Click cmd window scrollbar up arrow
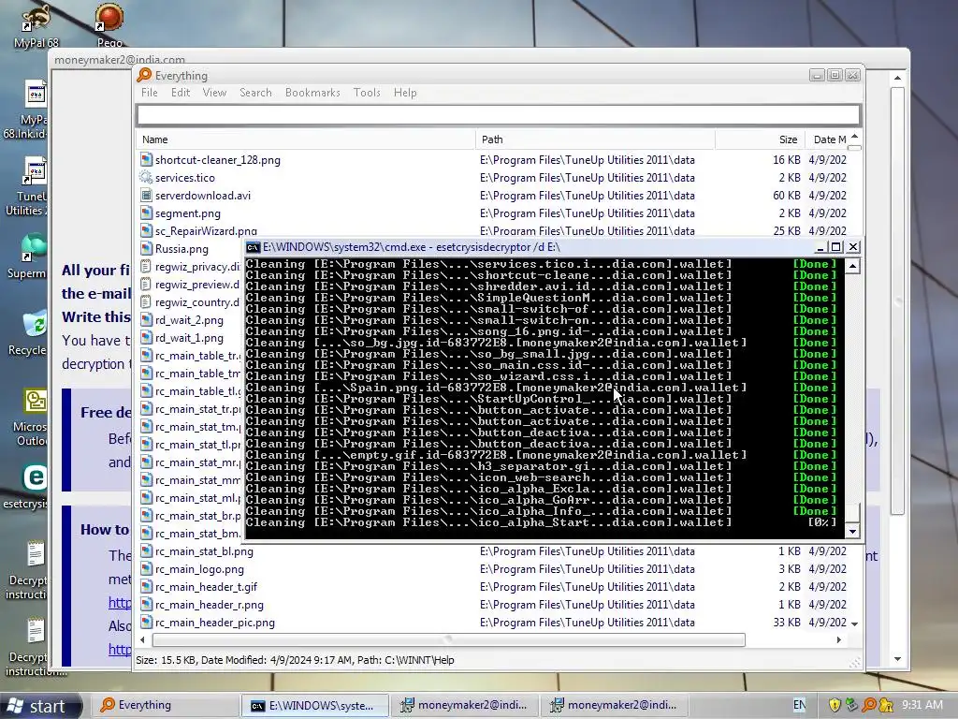958x719 pixels. 852,267
